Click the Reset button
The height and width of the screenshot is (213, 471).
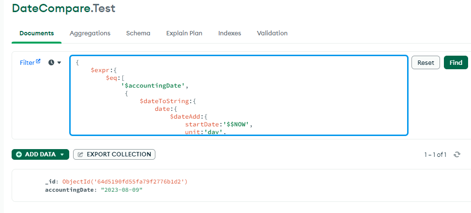(x=425, y=62)
